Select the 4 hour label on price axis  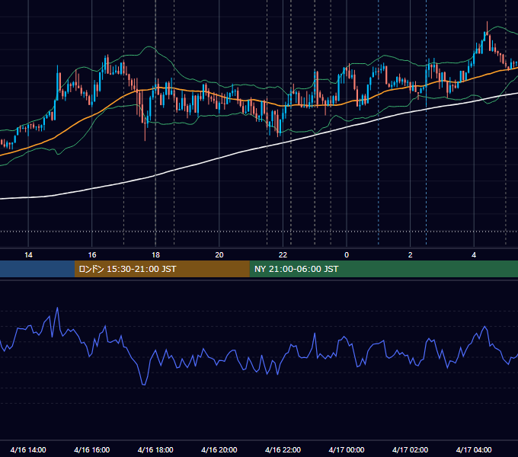pyautogui.click(x=474, y=255)
